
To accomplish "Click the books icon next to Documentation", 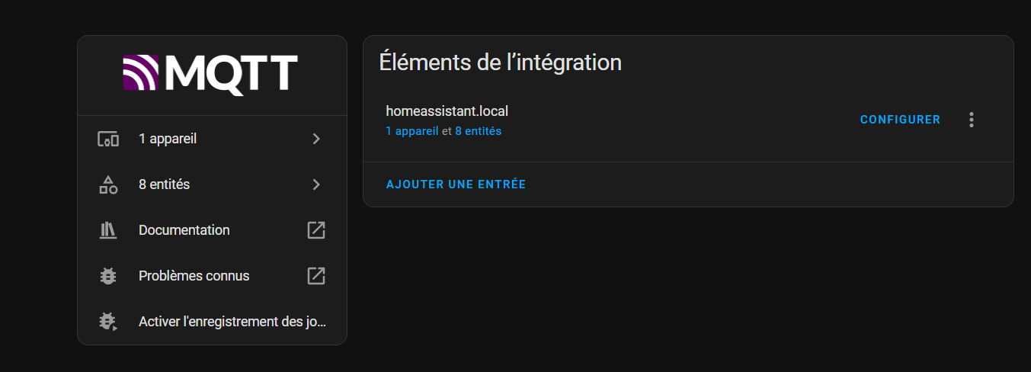I will 108,230.
